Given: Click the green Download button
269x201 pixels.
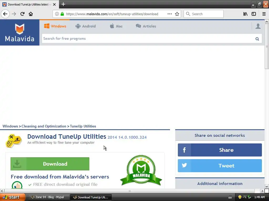Looking at the screenshot, I should pos(50,164).
